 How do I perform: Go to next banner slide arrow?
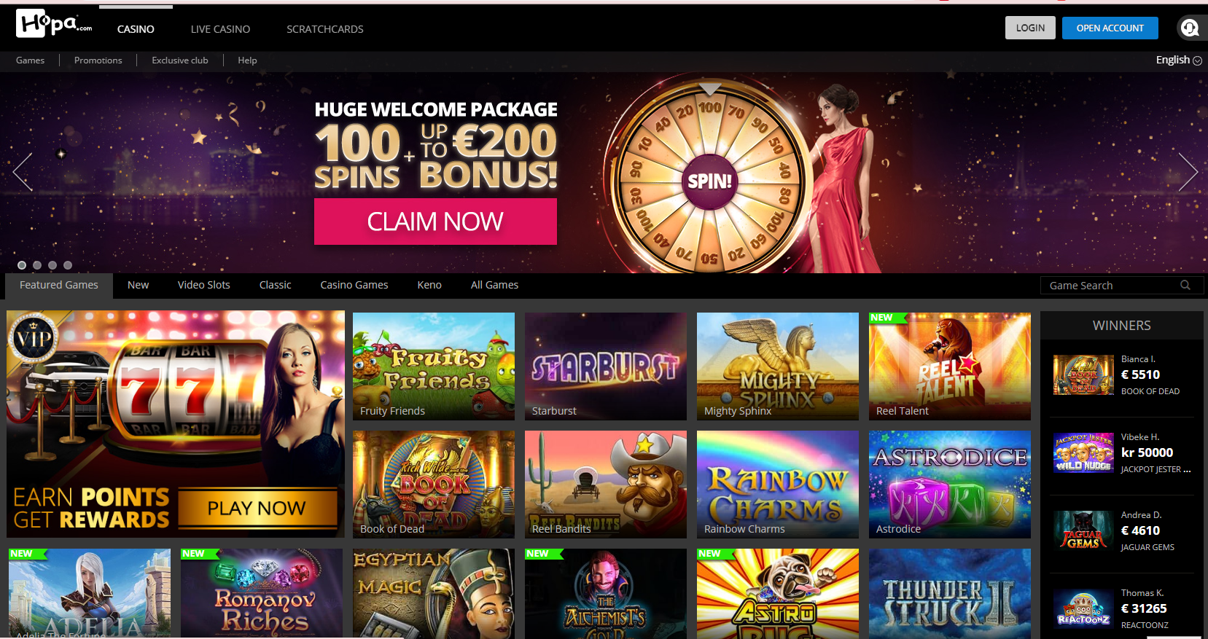pos(1188,172)
